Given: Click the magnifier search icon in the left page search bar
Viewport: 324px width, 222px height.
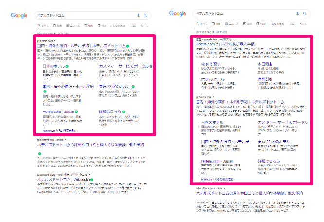Looking at the screenshot, I should pos(145,15).
